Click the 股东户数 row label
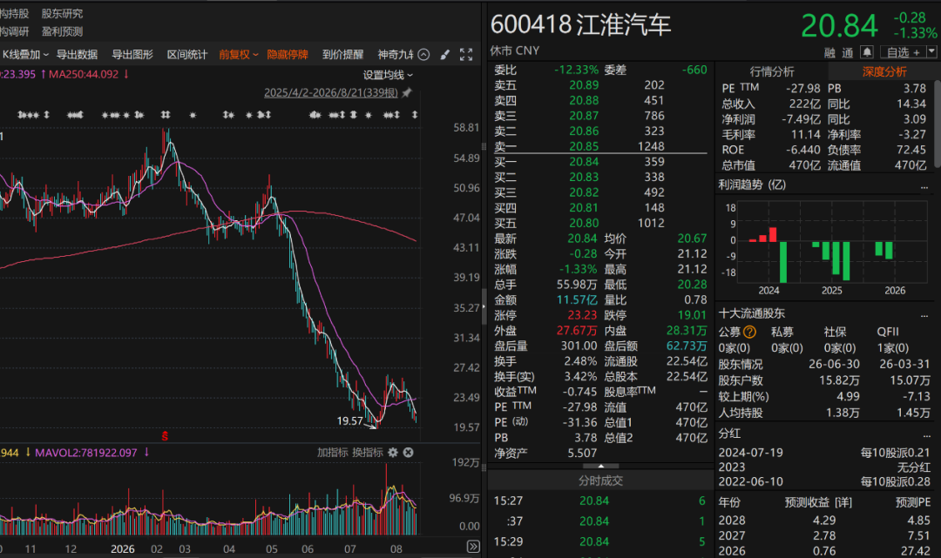Screen dimensions: 941x558 click(741, 380)
